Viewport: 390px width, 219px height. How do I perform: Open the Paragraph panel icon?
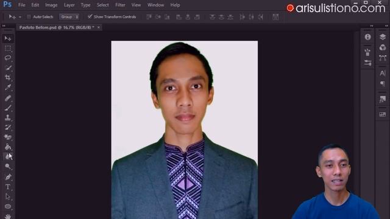(x=383, y=84)
